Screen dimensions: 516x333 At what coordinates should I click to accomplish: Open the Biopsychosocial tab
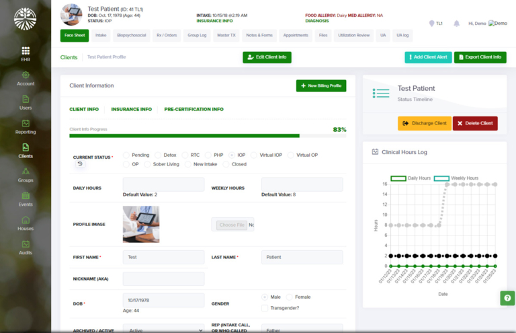click(132, 35)
